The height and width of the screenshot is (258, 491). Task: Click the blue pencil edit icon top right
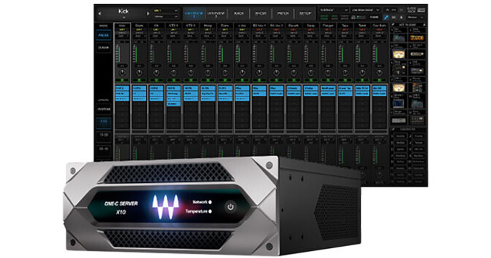[386, 17]
